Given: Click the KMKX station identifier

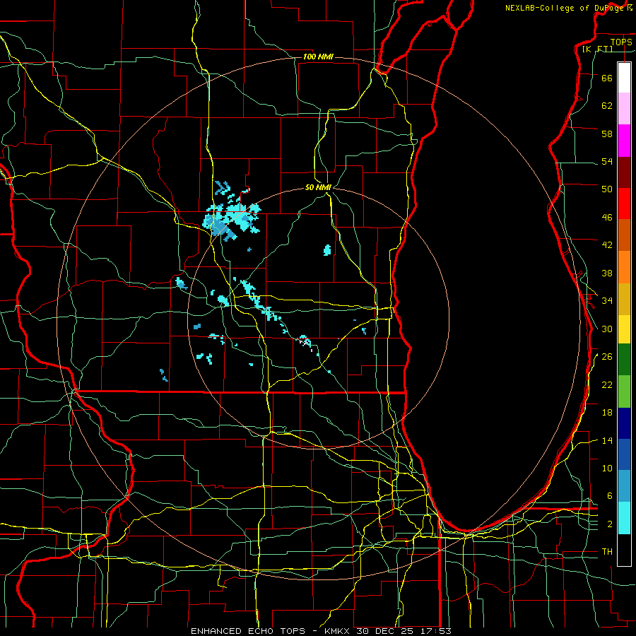Looking at the screenshot, I should (338, 631).
